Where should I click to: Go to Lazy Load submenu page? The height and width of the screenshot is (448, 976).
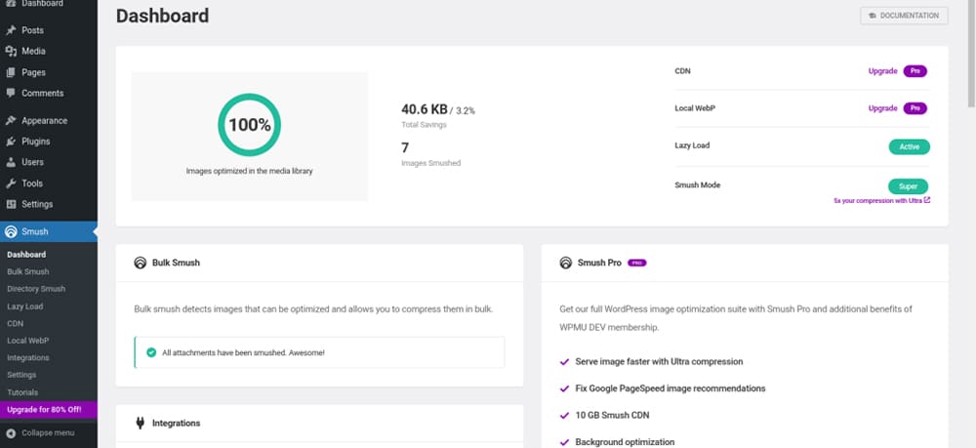pos(25,306)
